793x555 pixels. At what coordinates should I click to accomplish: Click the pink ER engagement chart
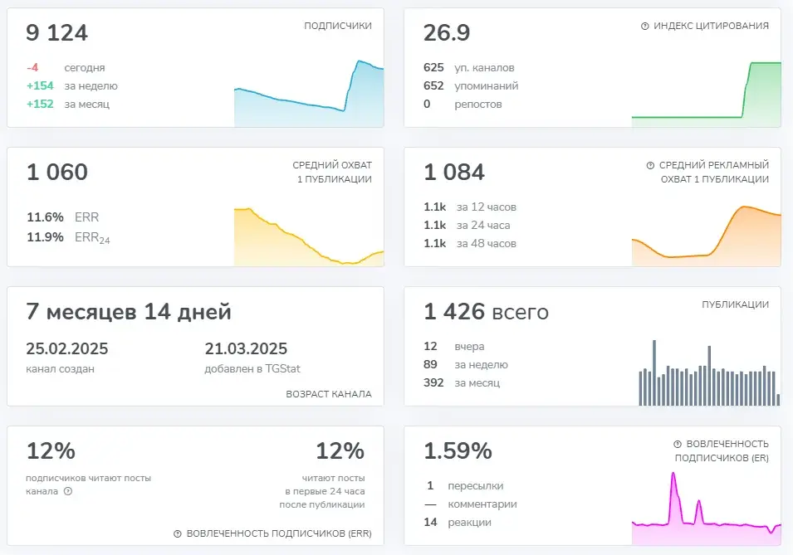tap(706, 508)
